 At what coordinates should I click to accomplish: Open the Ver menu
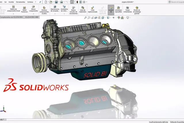pos(5,2)
